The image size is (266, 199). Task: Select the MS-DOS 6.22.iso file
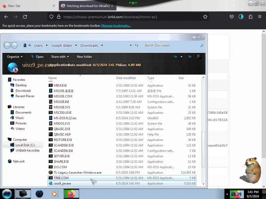(122, 118)
